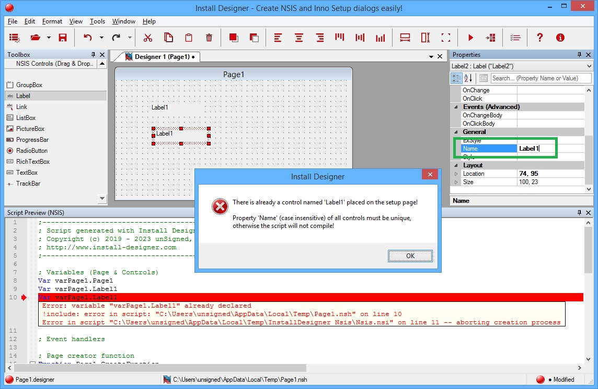Screen dimensions: 598x389
Task: Open the Format menu
Action: tap(52, 21)
